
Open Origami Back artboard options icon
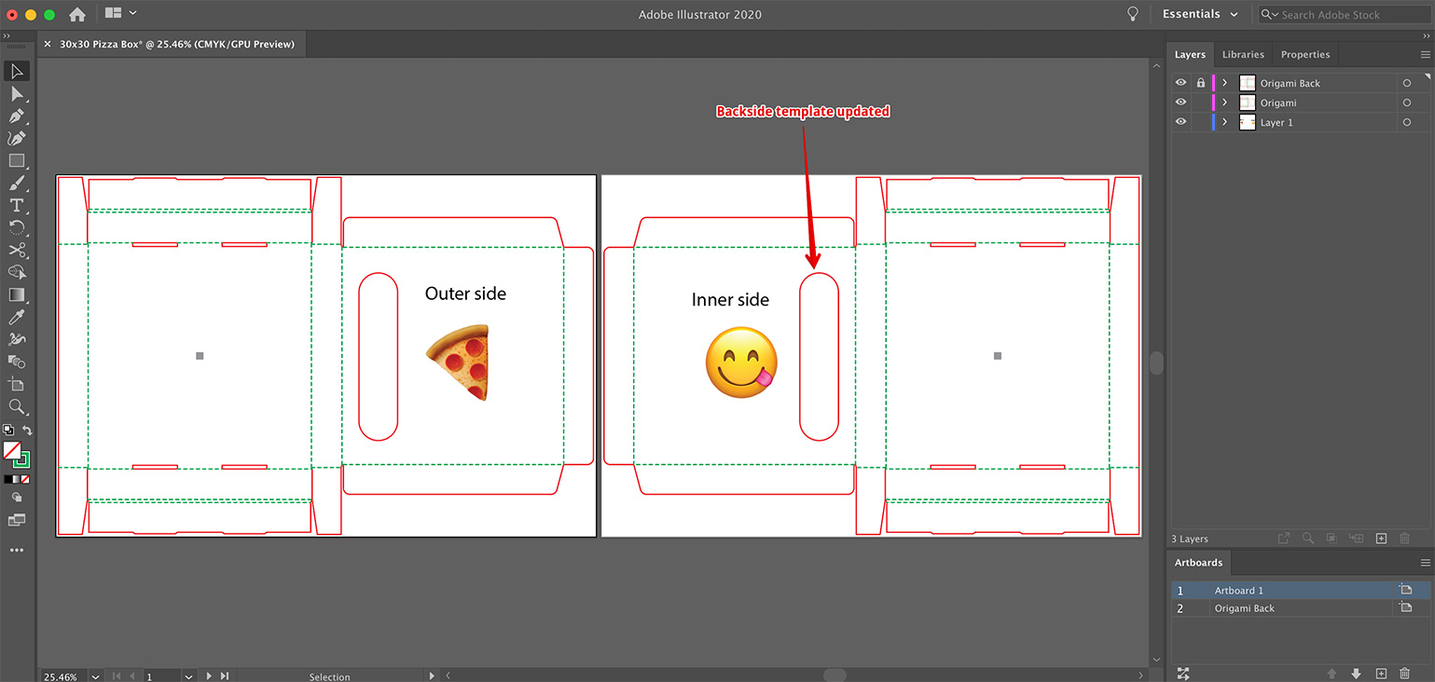point(1405,607)
